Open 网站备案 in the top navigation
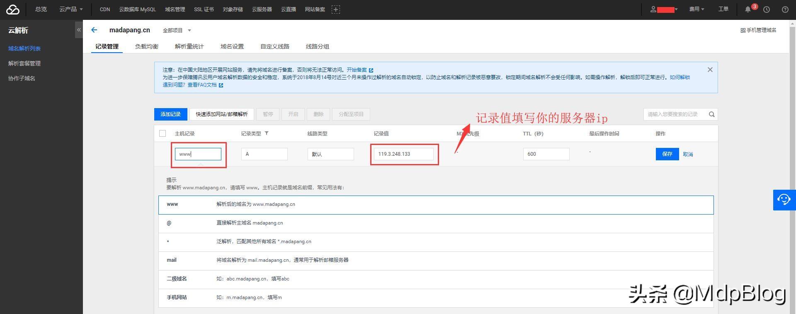The height and width of the screenshot is (314, 796). (x=315, y=9)
